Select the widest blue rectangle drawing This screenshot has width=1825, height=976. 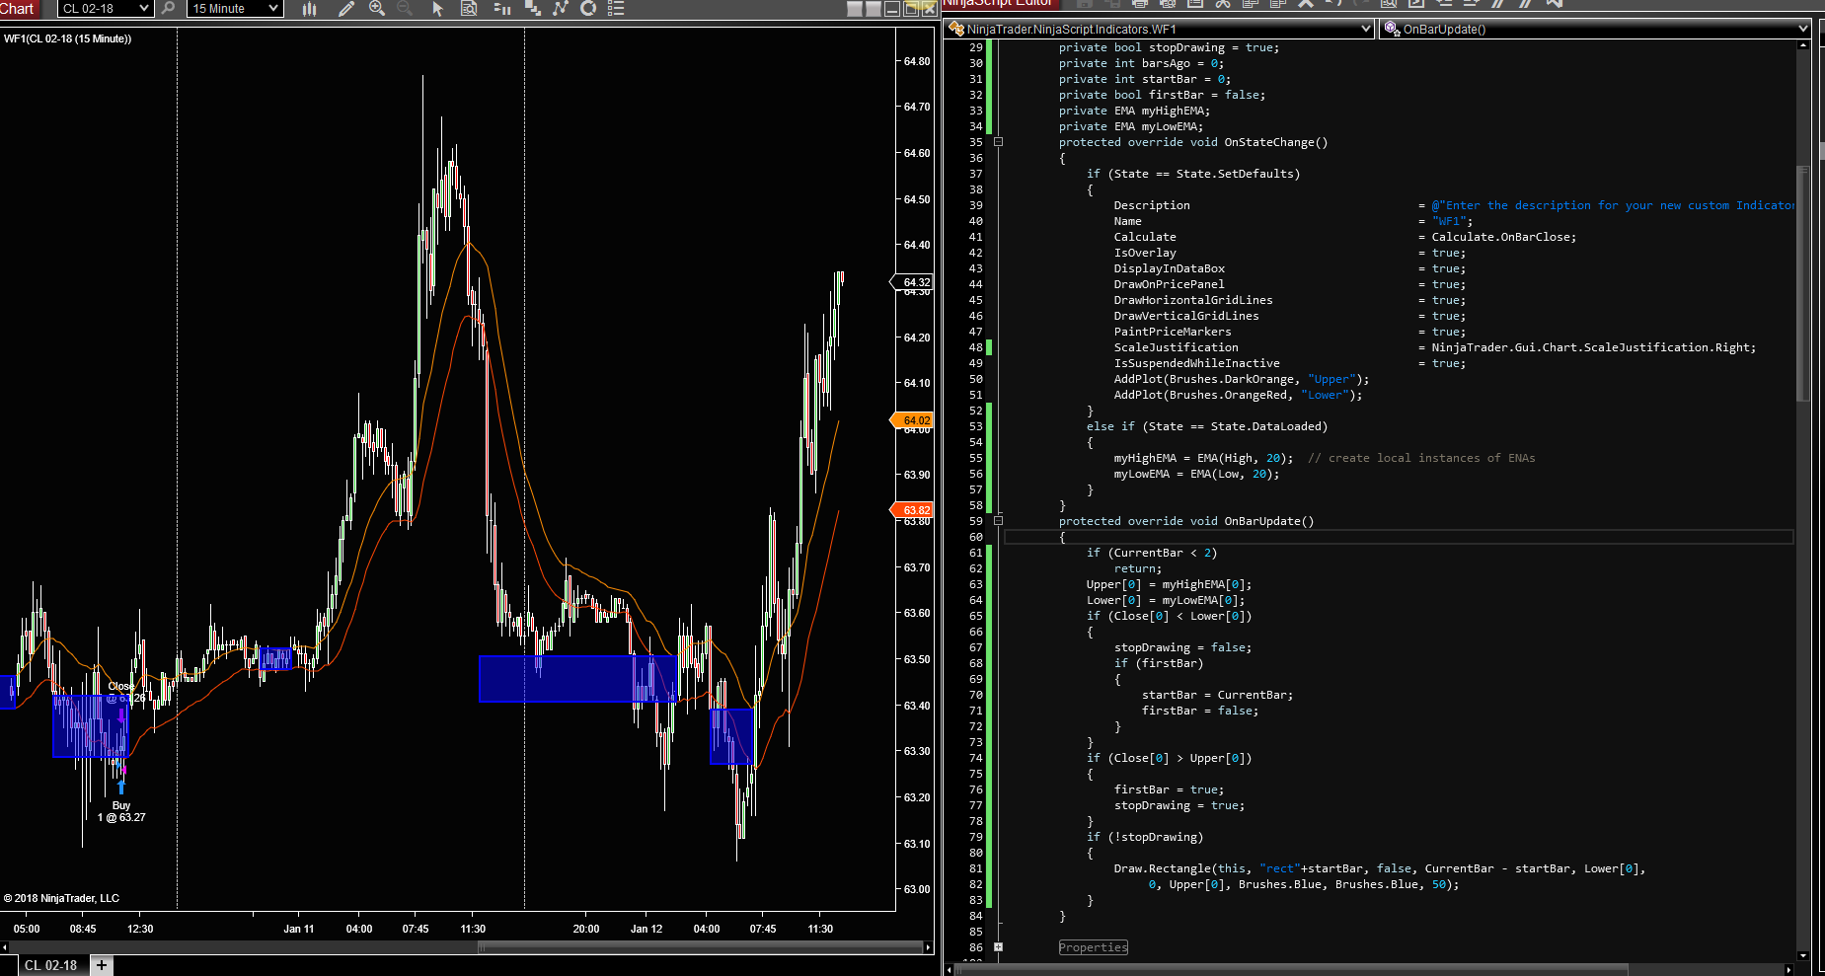coord(578,679)
